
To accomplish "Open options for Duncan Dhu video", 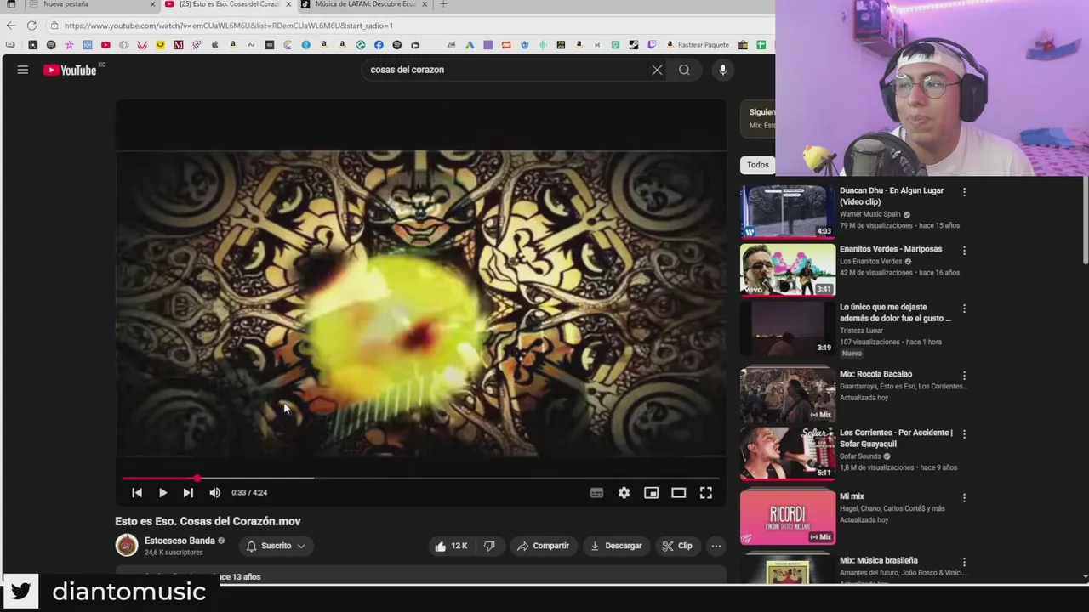I will (x=964, y=192).
